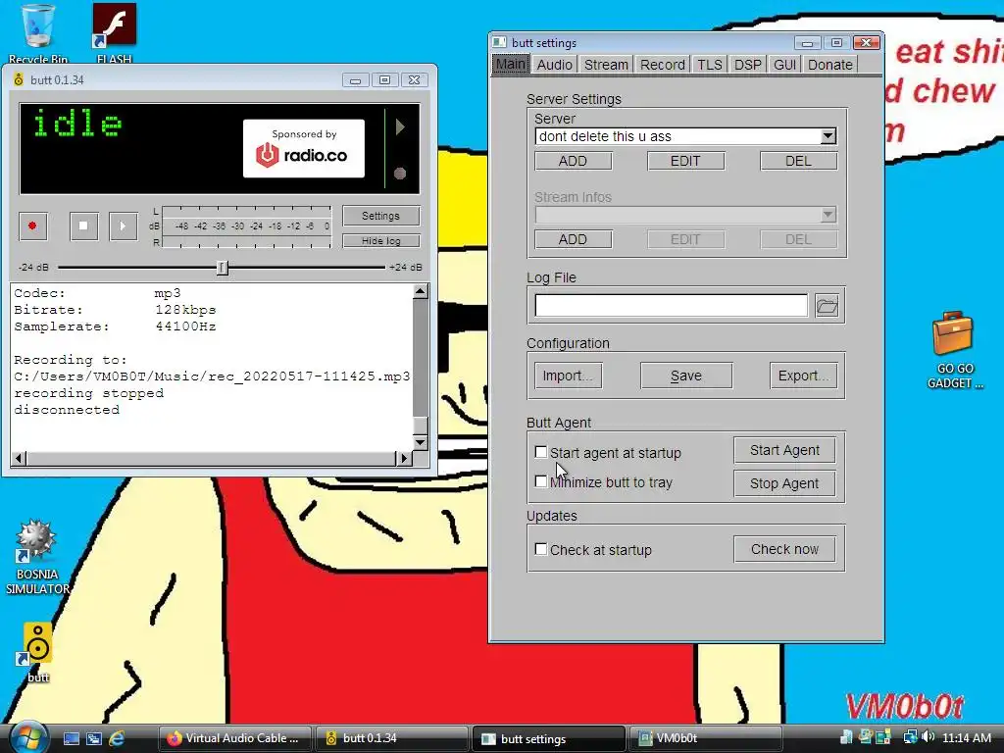
Task: Click the play/connect button in butt
Action: coord(123,226)
